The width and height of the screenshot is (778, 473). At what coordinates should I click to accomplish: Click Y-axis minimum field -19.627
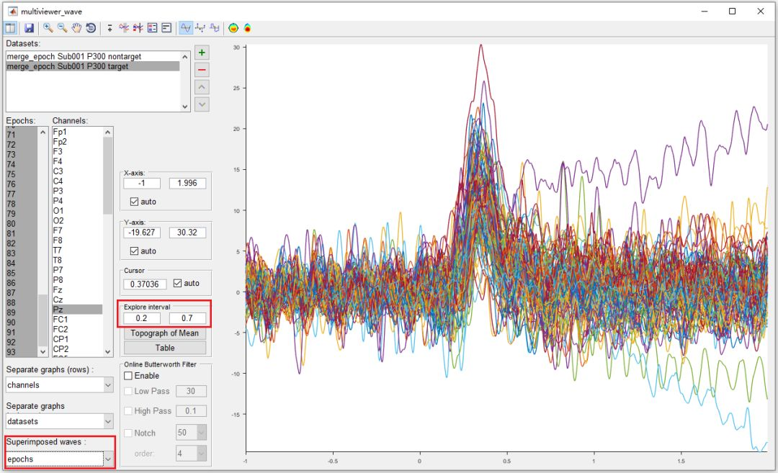[x=142, y=232]
